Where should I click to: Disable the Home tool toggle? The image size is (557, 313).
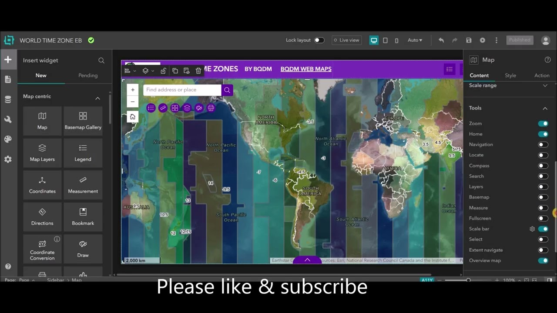pos(543,134)
